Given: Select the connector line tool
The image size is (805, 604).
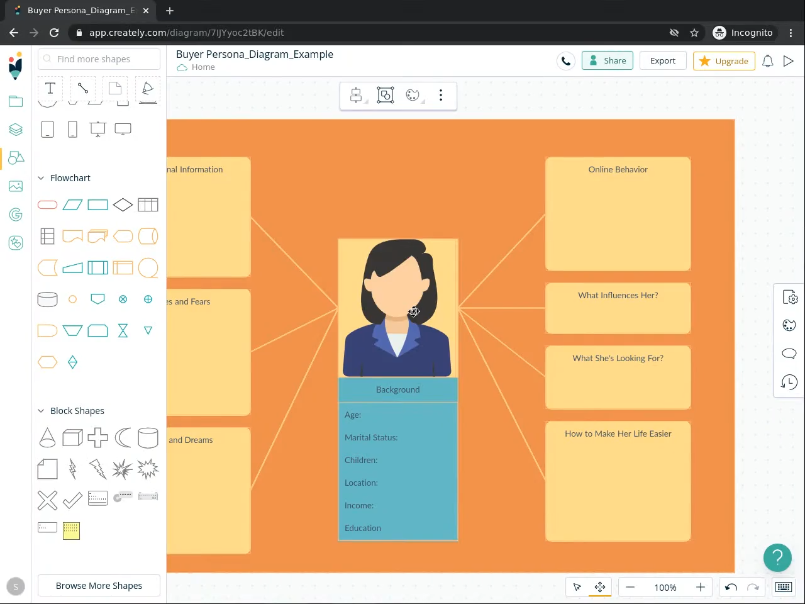Looking at the screenshot, I should (83, 88).
